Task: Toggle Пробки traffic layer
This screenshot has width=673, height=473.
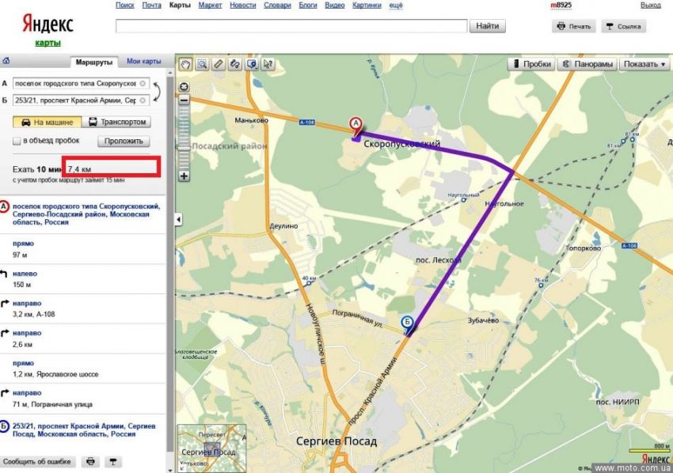Action: click(531, 64)
